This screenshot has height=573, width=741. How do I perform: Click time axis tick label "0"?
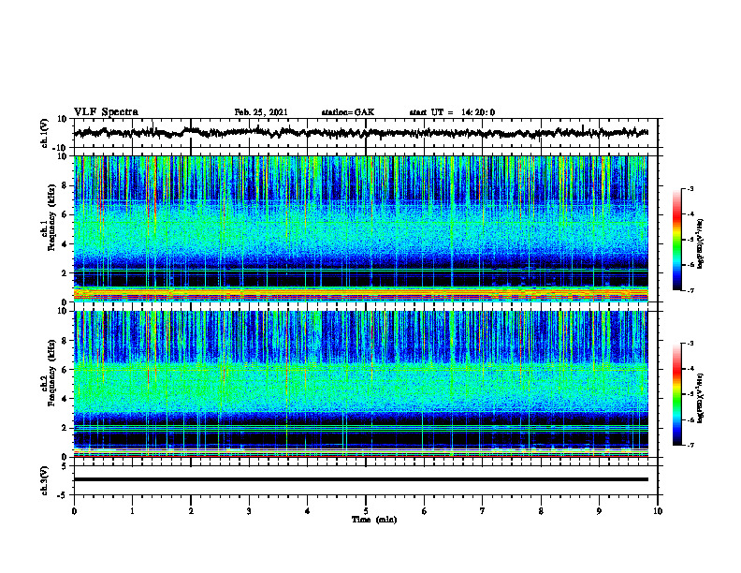click(74, 511)
